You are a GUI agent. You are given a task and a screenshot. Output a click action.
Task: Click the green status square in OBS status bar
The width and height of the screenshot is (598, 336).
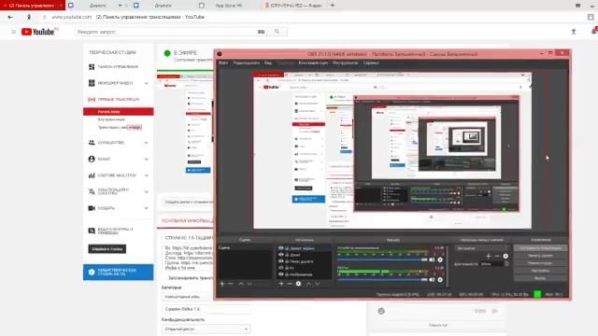pyautogui.click(x=537, y=294)
